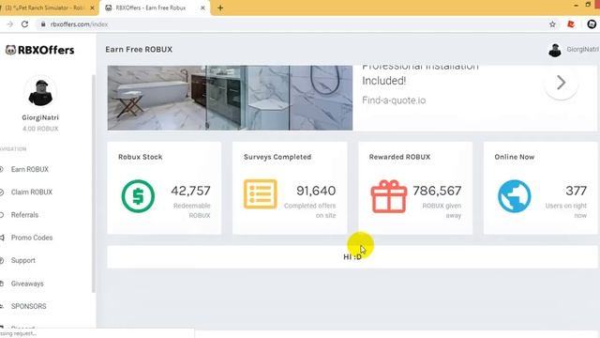
Task: Click the Robux Stock card title
Action: coord(140,157)
